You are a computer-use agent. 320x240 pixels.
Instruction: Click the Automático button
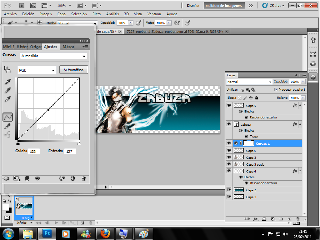coord(73,70)
